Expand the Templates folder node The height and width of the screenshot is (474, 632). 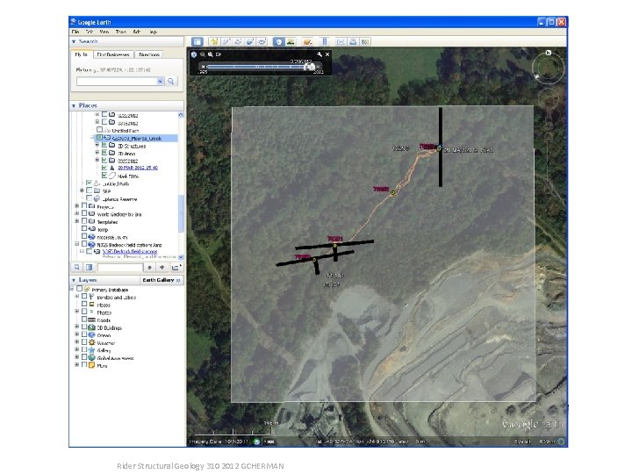click(x=76, y=221)
